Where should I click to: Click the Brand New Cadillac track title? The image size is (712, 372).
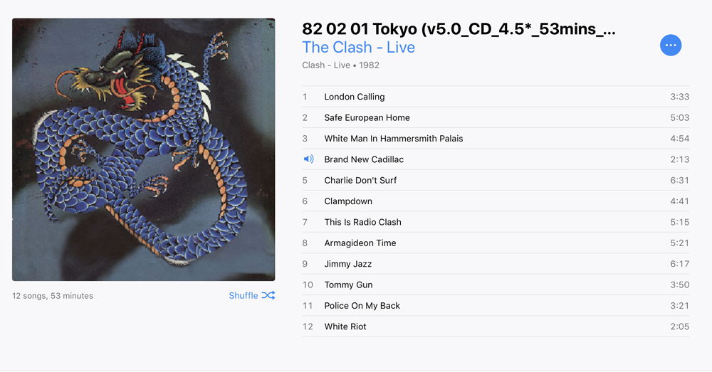(x=364, y=159)
